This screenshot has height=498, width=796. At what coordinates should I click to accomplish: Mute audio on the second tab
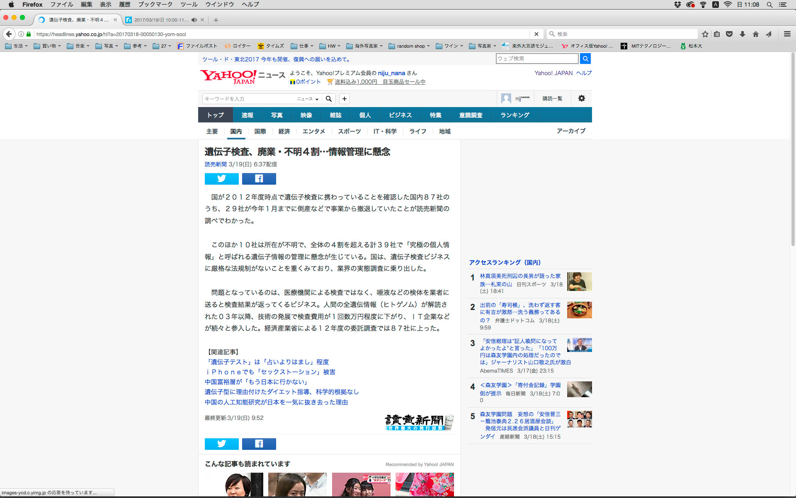[194, 20]
